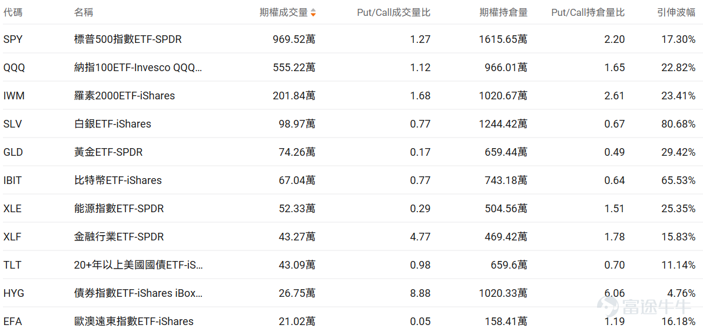Click 金融行業ETF-SPDR name

pos(119,237)
